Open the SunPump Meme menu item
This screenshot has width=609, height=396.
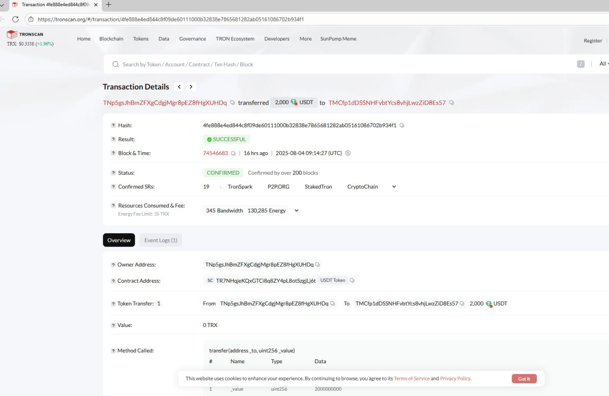(x=338, y=39)
